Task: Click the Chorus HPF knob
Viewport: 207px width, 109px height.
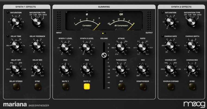Action: 170,69
